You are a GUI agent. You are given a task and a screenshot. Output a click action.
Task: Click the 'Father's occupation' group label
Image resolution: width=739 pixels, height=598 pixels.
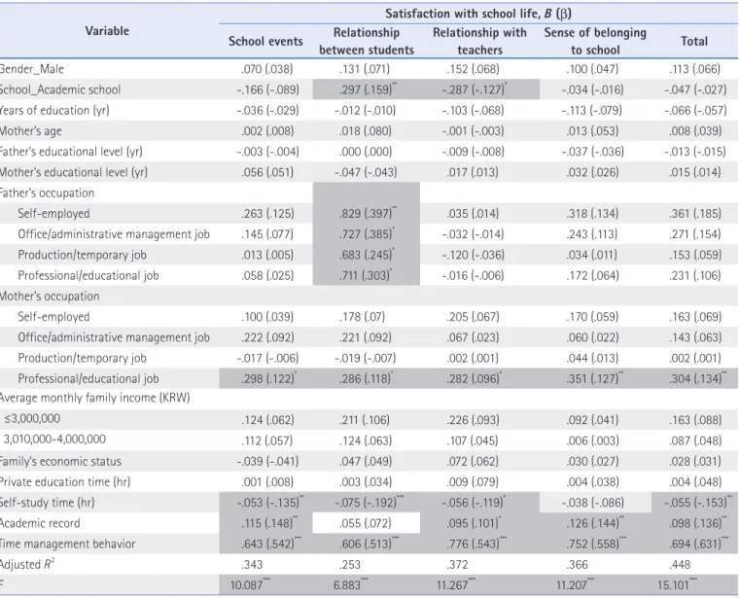[x=47, y=193]
